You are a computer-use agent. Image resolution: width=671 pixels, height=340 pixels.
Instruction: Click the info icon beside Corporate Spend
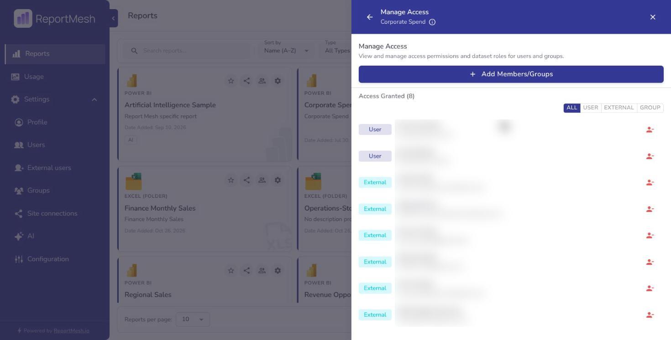(432, 22)
